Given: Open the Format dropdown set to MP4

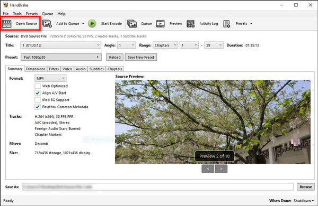Looking at the screenshot, I should 50,78.
